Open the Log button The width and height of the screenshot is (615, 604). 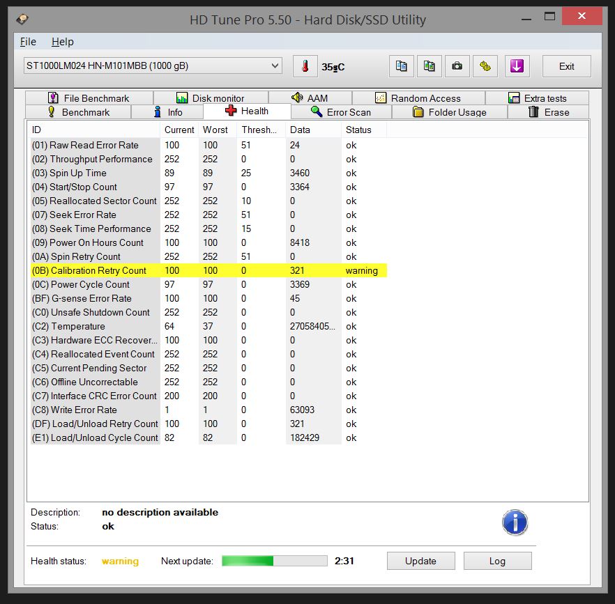497,561
